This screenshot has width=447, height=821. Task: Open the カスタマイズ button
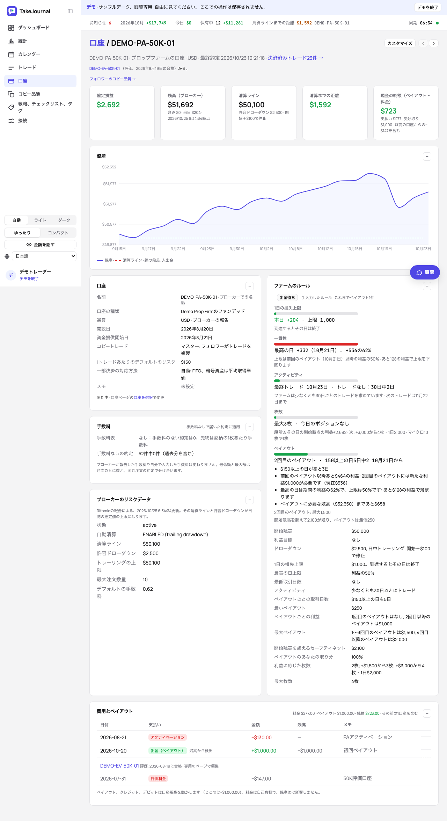pos(400,43)
